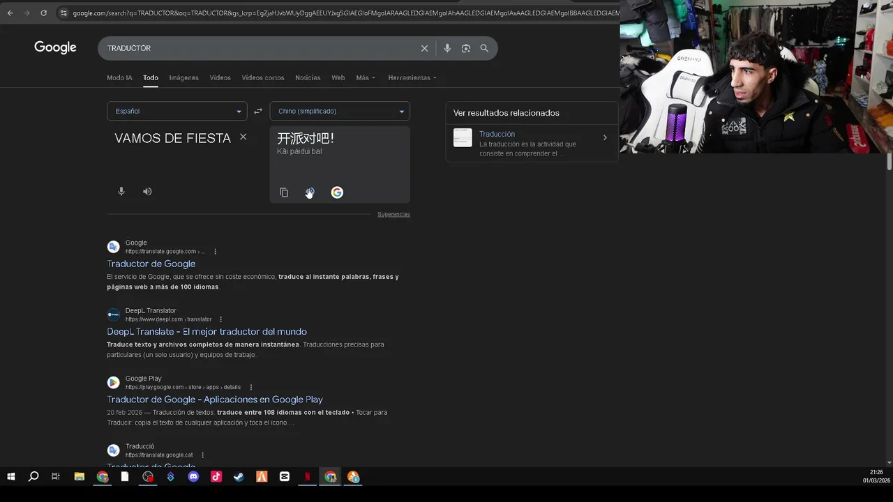The height and width of the screenshot is (502, 893).
Task: Open DeepL Translate result link
Action: 207,331
